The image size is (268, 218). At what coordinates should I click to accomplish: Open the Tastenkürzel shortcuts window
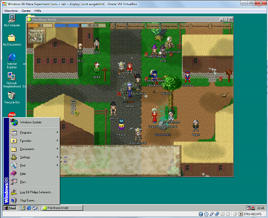tap(200, 26)
